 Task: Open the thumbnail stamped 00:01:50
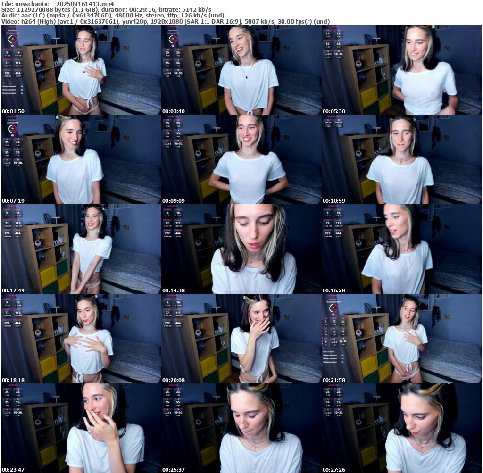pos(81,70)
